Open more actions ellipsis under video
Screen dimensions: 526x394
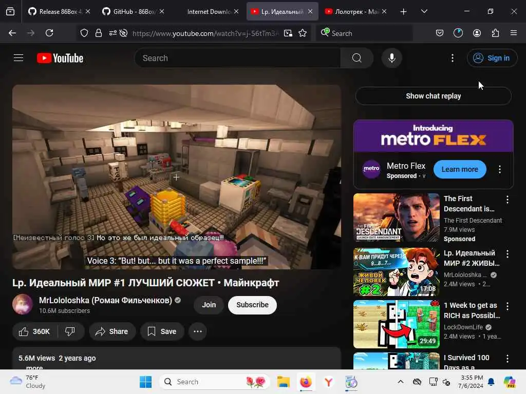point(198,331)
